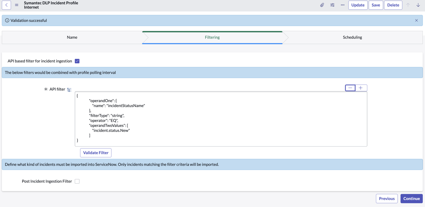Screen dimensions: 425x207
Task: Click the Post Incident Ingestion Filter label
Action: pyautogui.click(x=47, y=181)
